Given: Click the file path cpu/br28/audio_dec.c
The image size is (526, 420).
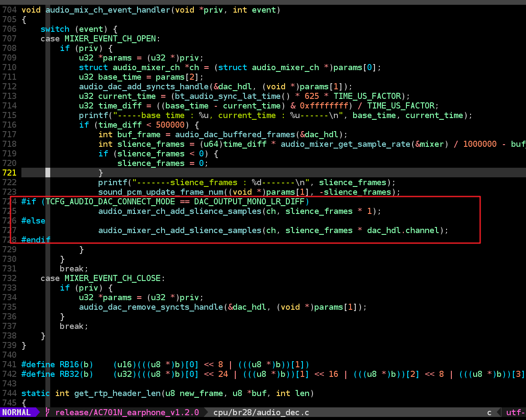Looking at the screenshot, I should tap(261, 412).
